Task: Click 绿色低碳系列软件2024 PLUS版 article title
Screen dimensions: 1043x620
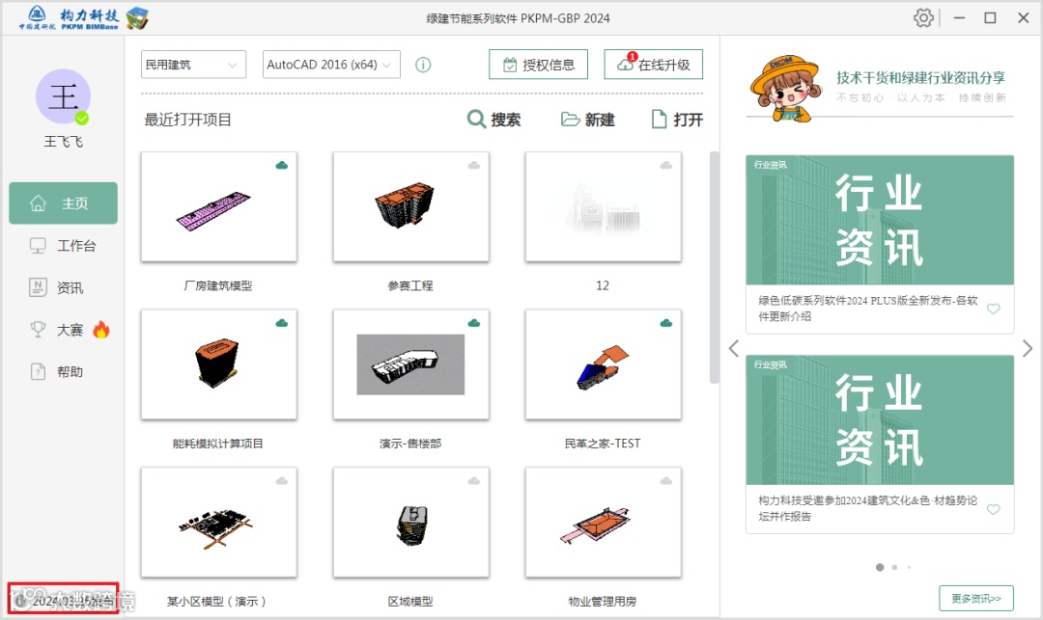Action: click(867, 309)
